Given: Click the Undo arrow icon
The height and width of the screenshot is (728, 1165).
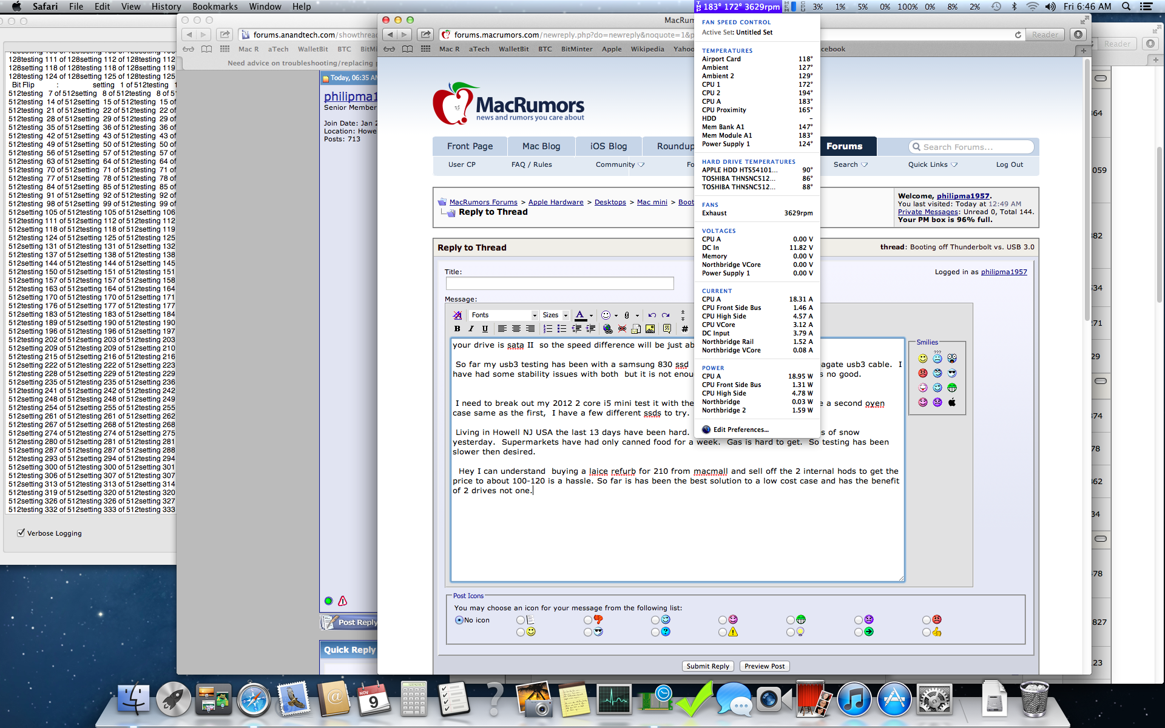Looking at the screenshot, I should (652, 315).
